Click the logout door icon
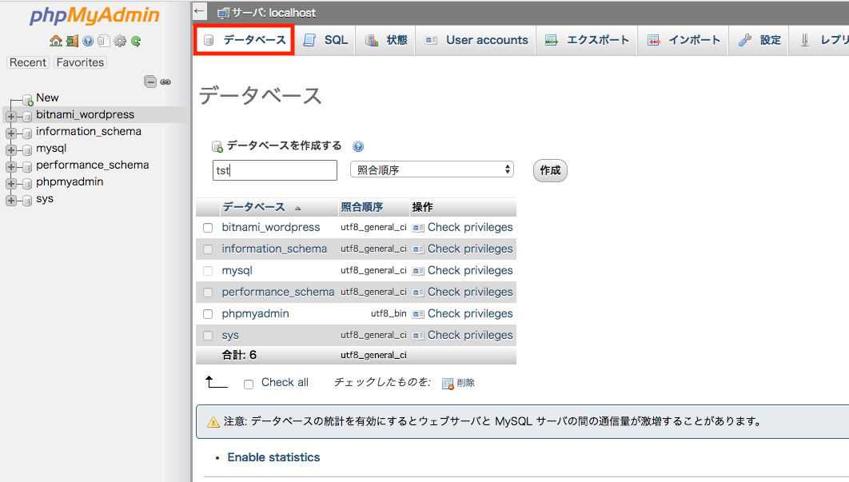Viewport: 849px width, 482px height. coord(72,41)
